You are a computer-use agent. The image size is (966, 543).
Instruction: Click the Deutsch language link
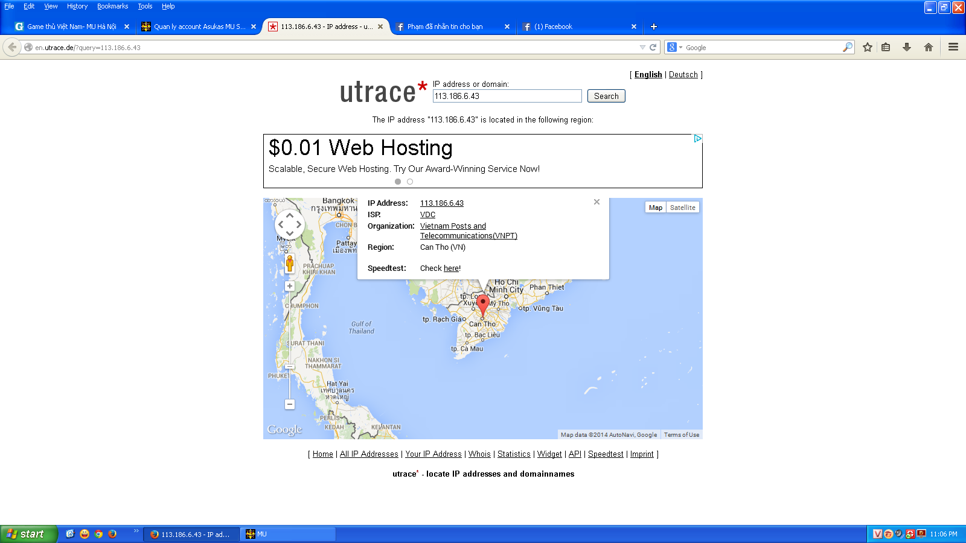pos(683,75)
